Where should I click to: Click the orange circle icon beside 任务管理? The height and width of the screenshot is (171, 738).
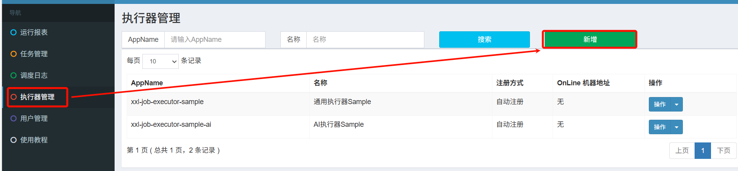tap(13, 54)
